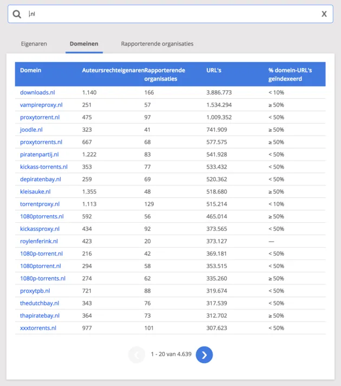This screenshot has width=341, height=386.
Task: Open the vampireproxy.nl link
Action: pos(41,105)
